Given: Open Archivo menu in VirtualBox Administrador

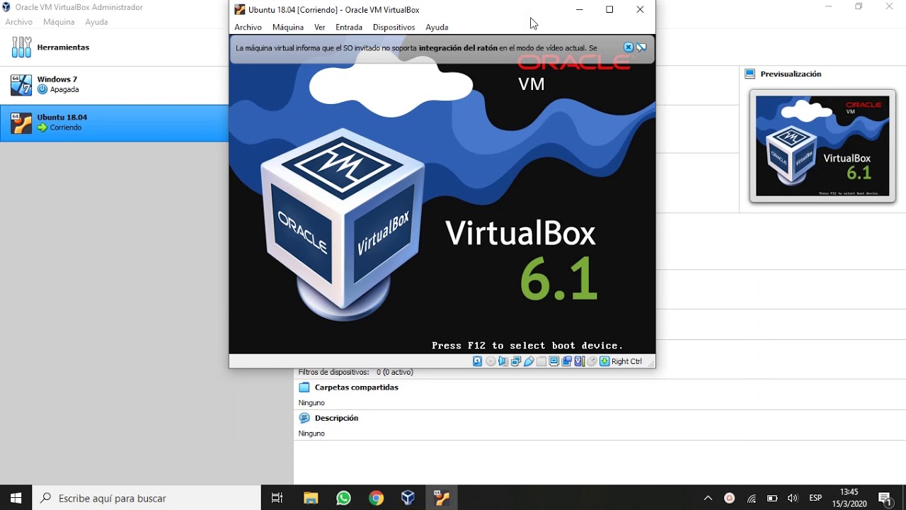Looking at the screenshot, I should click(19, 22).
